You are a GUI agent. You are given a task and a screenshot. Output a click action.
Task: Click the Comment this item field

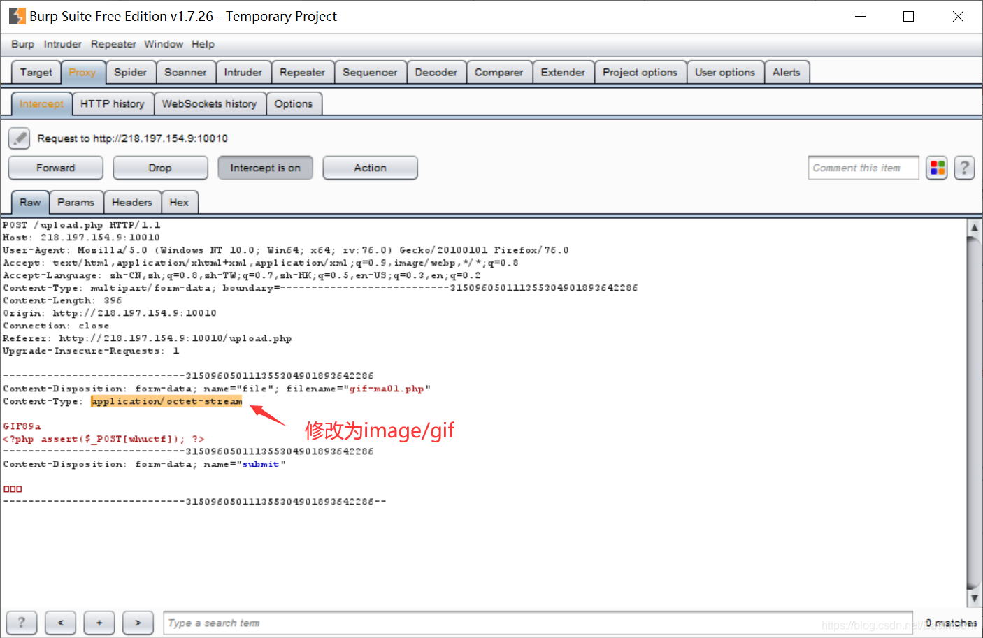point(863,168)
